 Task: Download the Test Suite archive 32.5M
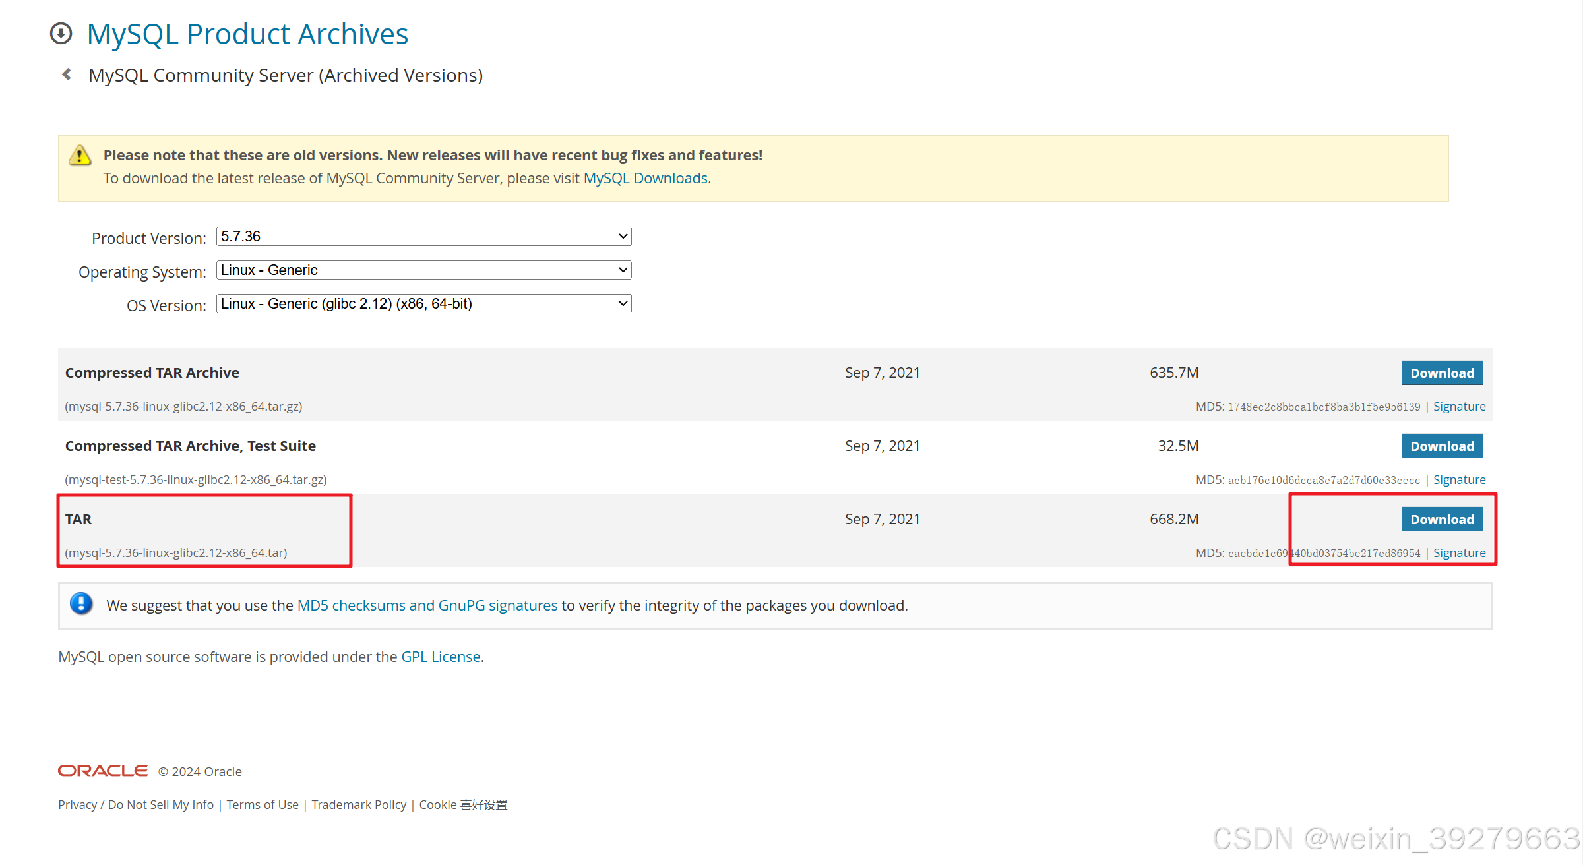click(1442, 446)
